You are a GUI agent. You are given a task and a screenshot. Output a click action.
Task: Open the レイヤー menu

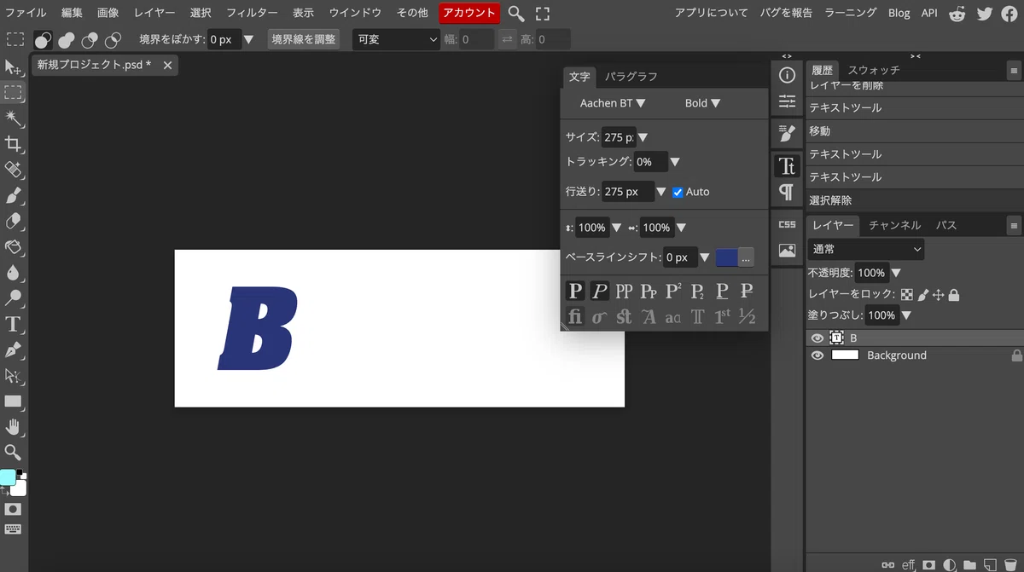(154, 13)
